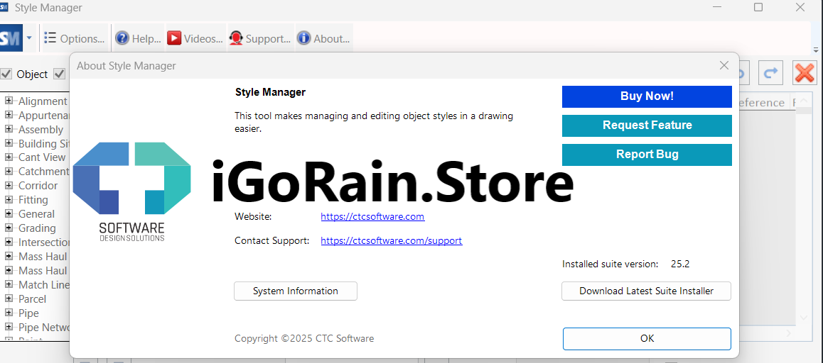Toggle the Object checkbox
This screenshot has height=363, width=823.
click(x=6, y=74)
